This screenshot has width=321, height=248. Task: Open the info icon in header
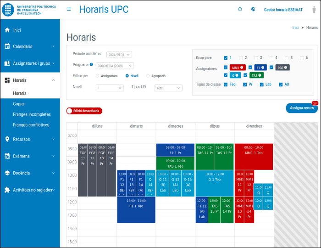(x=240, y=9)
